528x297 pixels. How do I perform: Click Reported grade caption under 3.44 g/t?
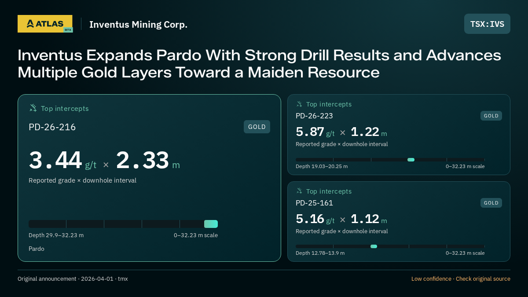[82, 180]
